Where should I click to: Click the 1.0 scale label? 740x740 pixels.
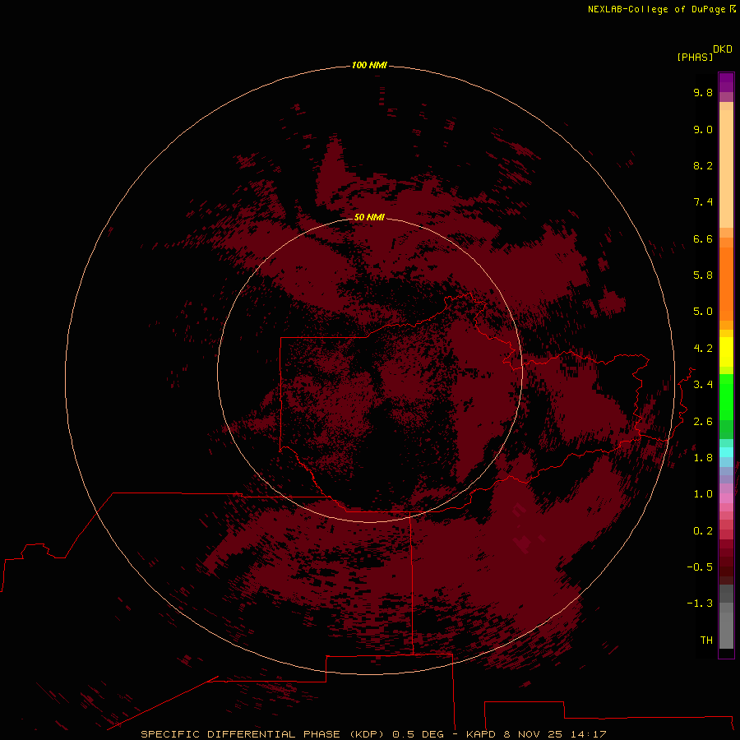(703, 494)
